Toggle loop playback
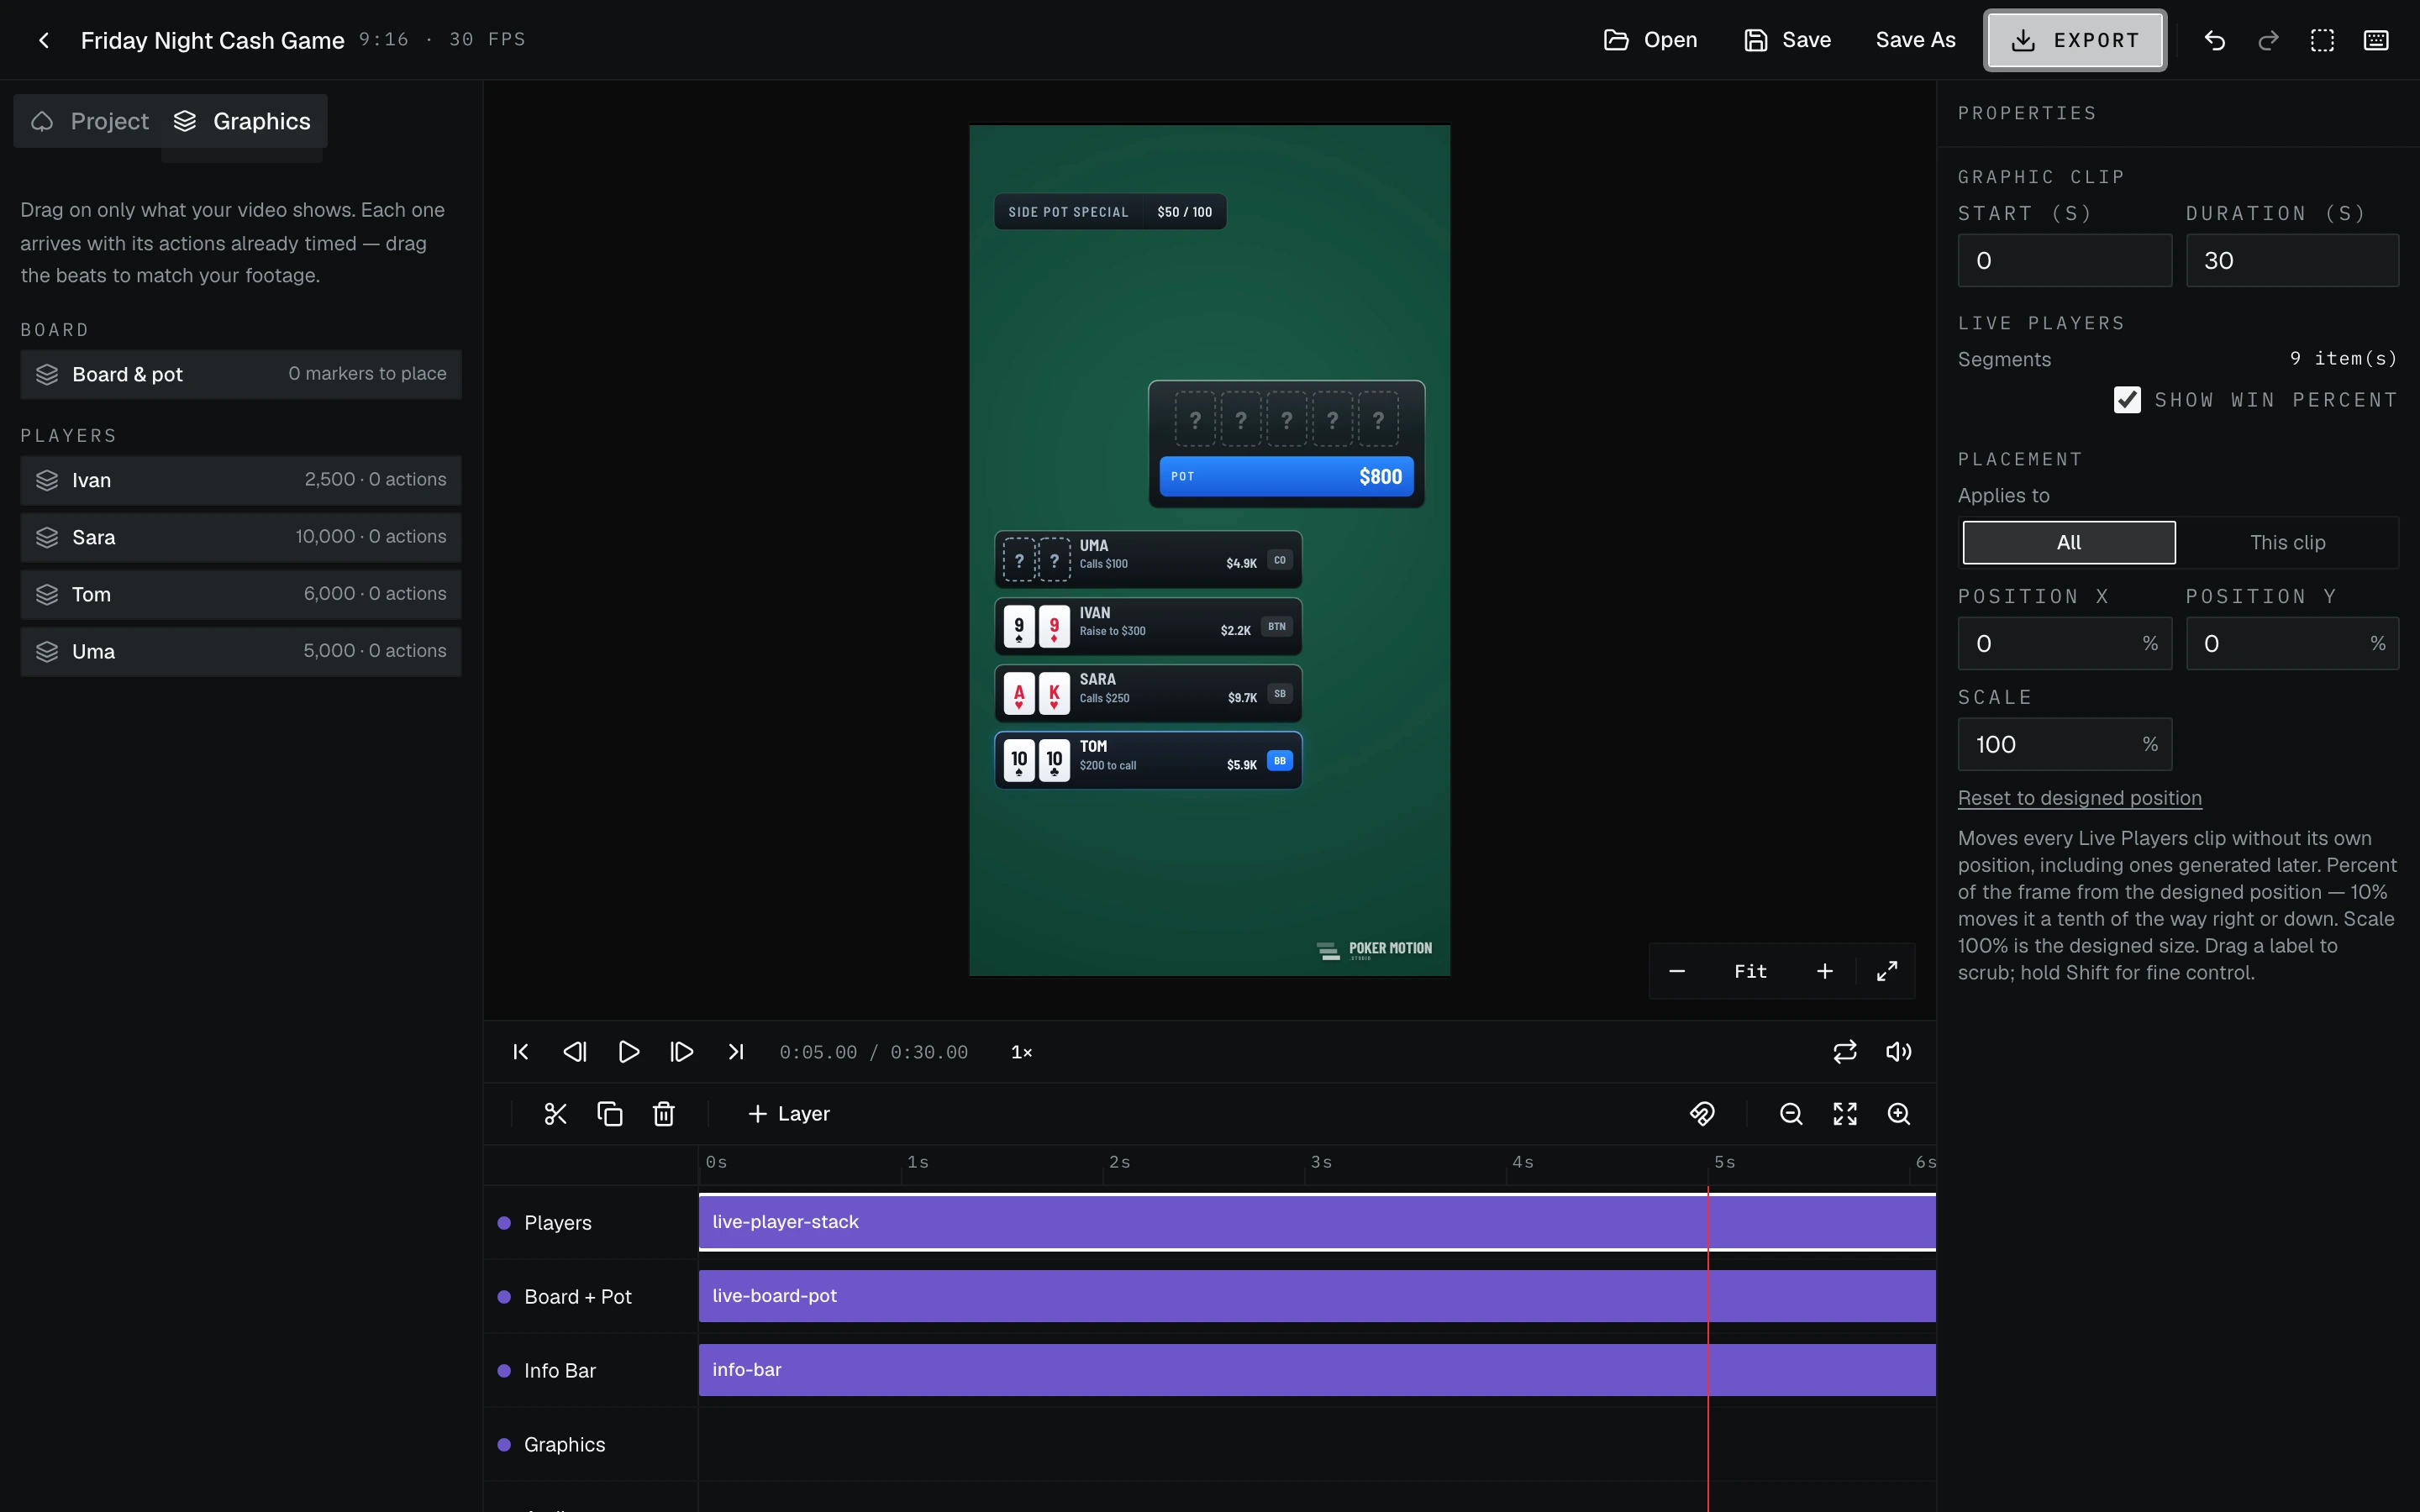Image resolution: width=2420 pixels, height=1512 pixels. coord(1845,1052)
